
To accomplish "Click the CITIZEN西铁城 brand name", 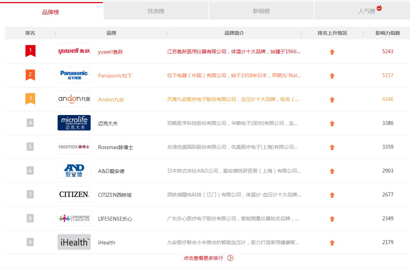I will 115,195.
